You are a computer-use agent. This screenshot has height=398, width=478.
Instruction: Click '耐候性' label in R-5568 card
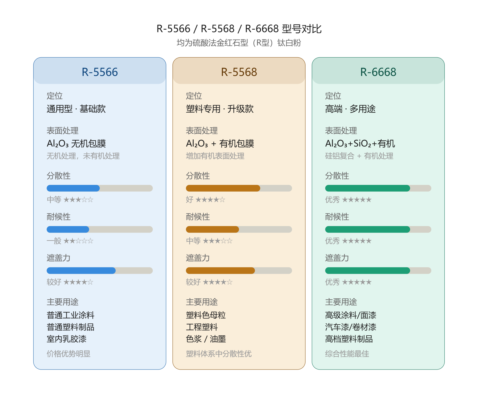click(x=198, y=217)
